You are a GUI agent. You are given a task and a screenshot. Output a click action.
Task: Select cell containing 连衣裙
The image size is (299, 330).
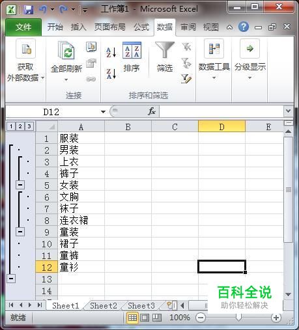pos(81,220)
